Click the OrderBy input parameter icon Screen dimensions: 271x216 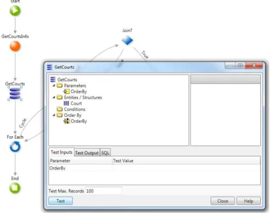(66, 92)
